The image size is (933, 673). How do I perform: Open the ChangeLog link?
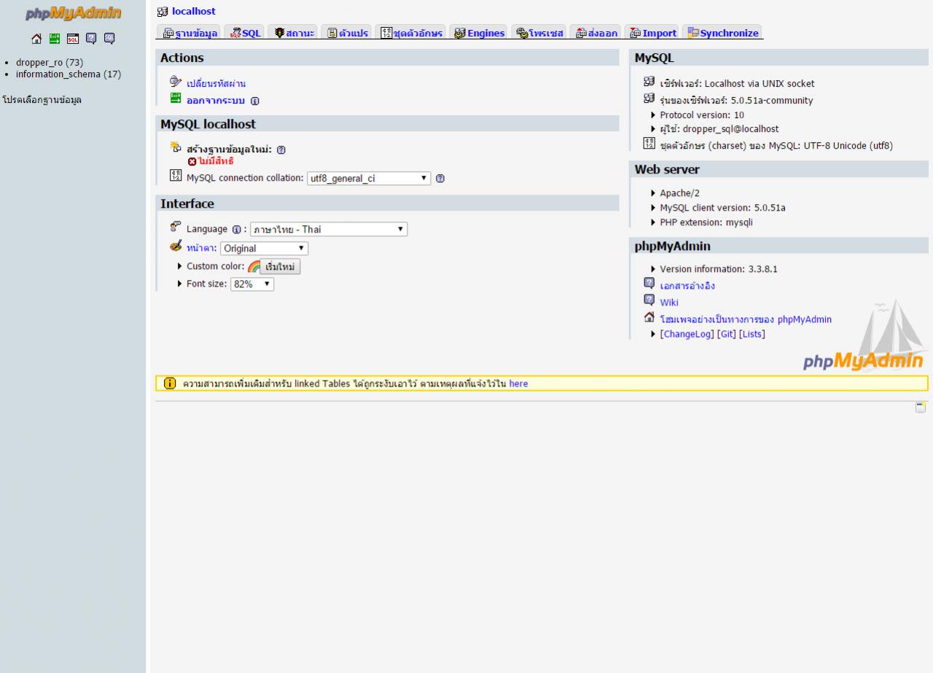tap(687, 334)
